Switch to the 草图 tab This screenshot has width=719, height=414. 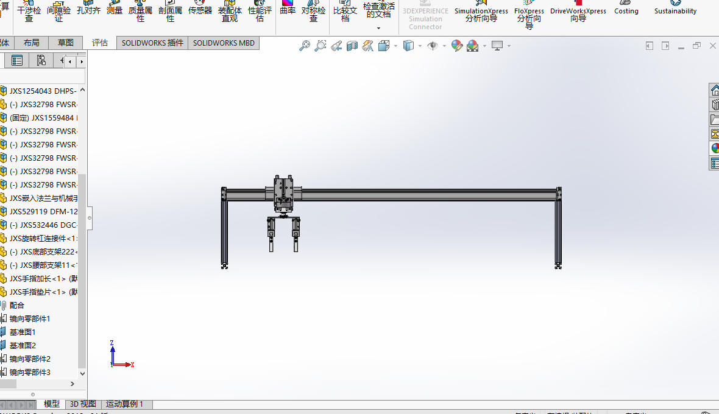click(66, 43)
